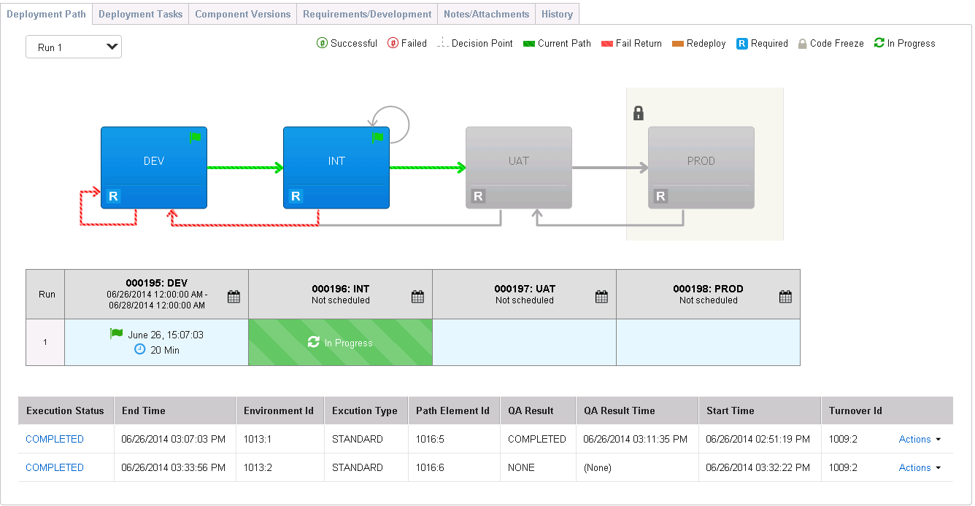This screenshot has height=506, width=975.
Task: Open the Component Versions tab
Action: [x=243, y=14]
